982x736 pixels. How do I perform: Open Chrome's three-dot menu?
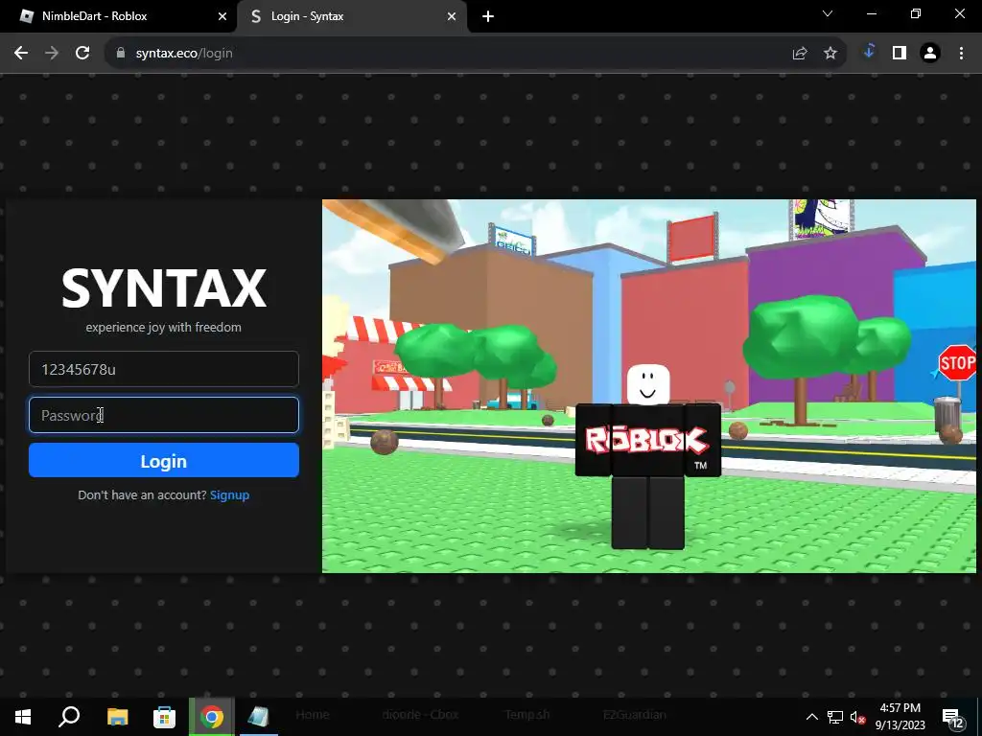point(961,54)
